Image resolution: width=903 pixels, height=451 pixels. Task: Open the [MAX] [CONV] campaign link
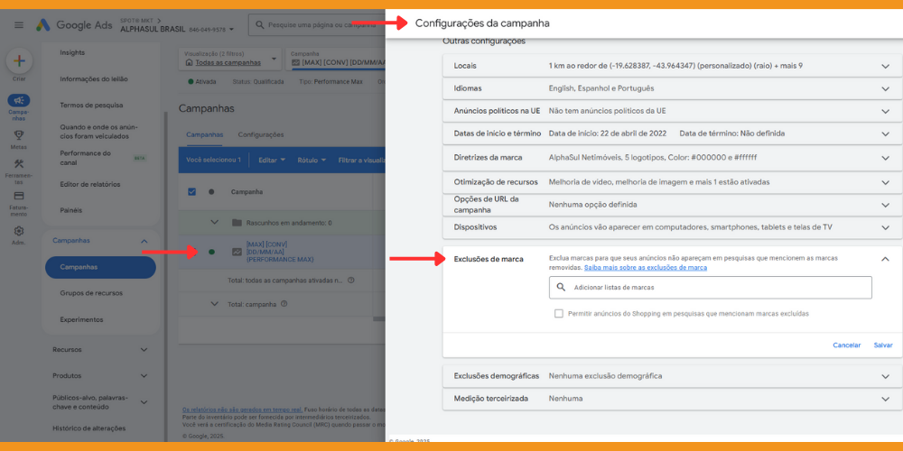[280, 252]
